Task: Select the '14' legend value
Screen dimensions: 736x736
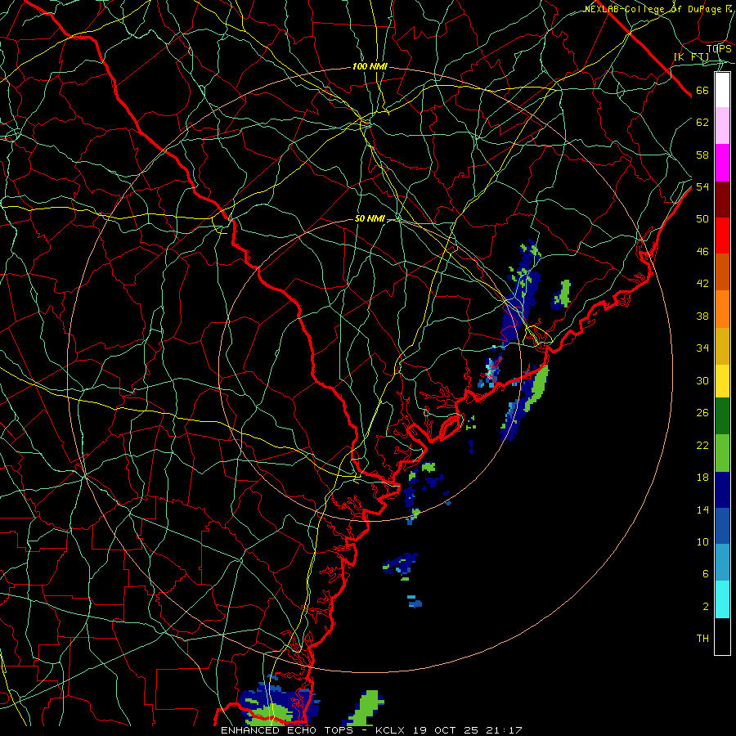Action: click(702, 509)
